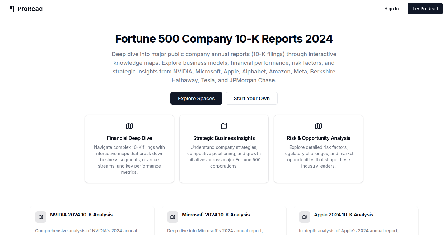Image resolution: width=448 pixels, height=237 pixels.
Task: Click the map icon above Financial Deep Dive
Action: (129, 126)
